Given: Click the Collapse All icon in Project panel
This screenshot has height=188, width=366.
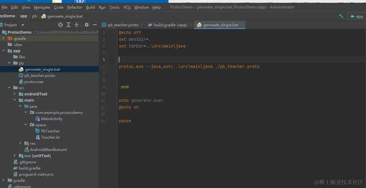Looking at the screenshot, I should (x=77, y=25).
